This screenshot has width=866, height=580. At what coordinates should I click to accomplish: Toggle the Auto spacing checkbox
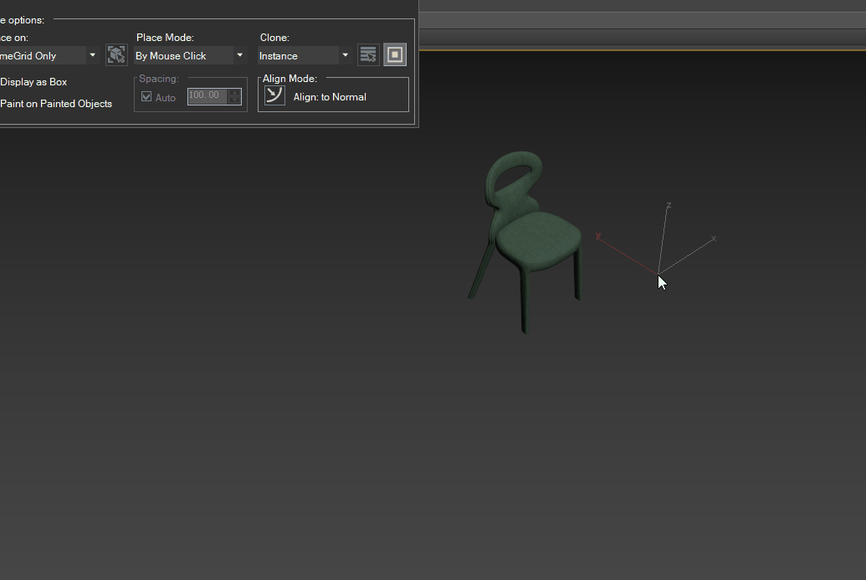146,97
